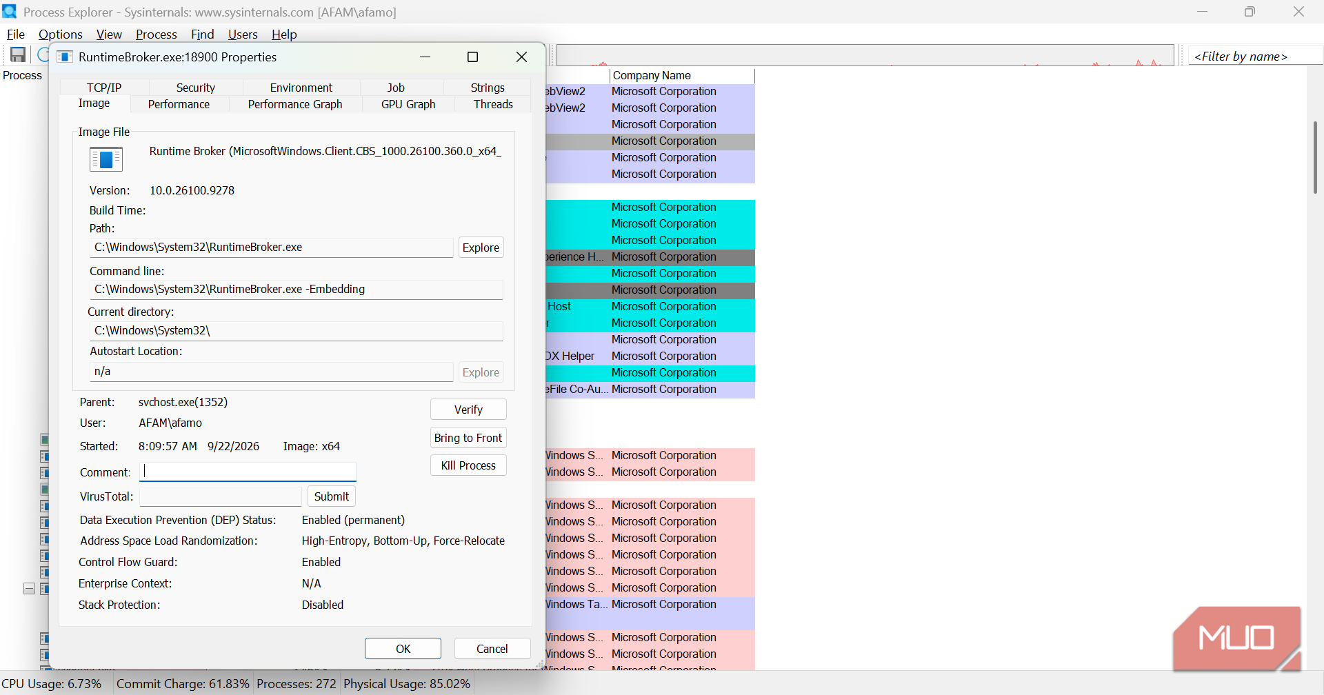This screenshot has width=1324, height=695.
Task: Minimize the RuntimeBroker Properties dialog
Action: pos(425,57)
